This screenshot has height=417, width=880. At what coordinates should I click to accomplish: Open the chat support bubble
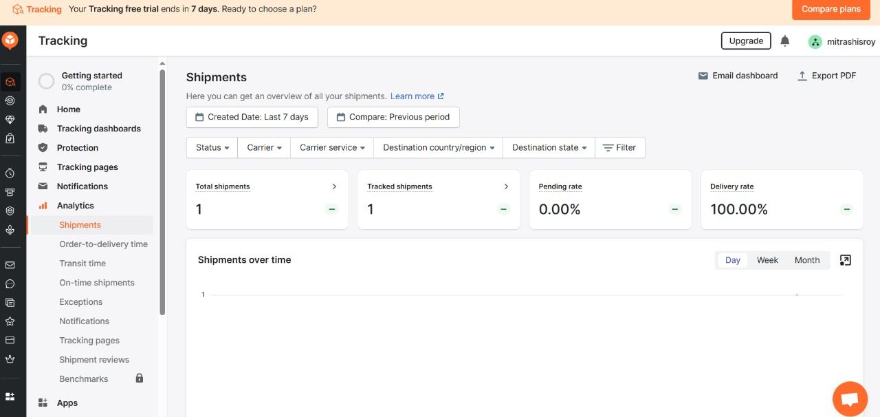850,398
